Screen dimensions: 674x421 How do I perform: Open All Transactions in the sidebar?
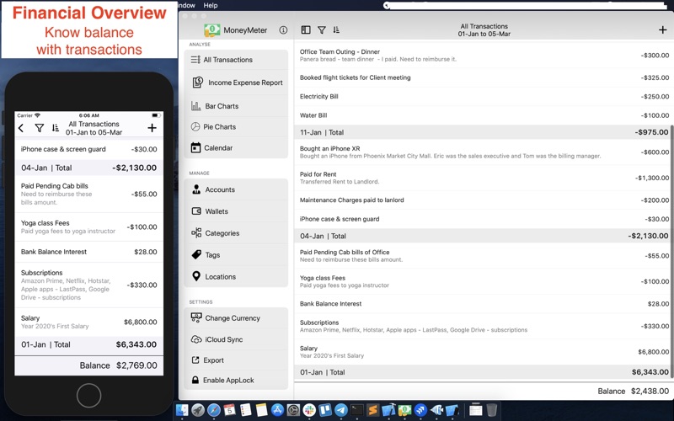tap(236, 60)
